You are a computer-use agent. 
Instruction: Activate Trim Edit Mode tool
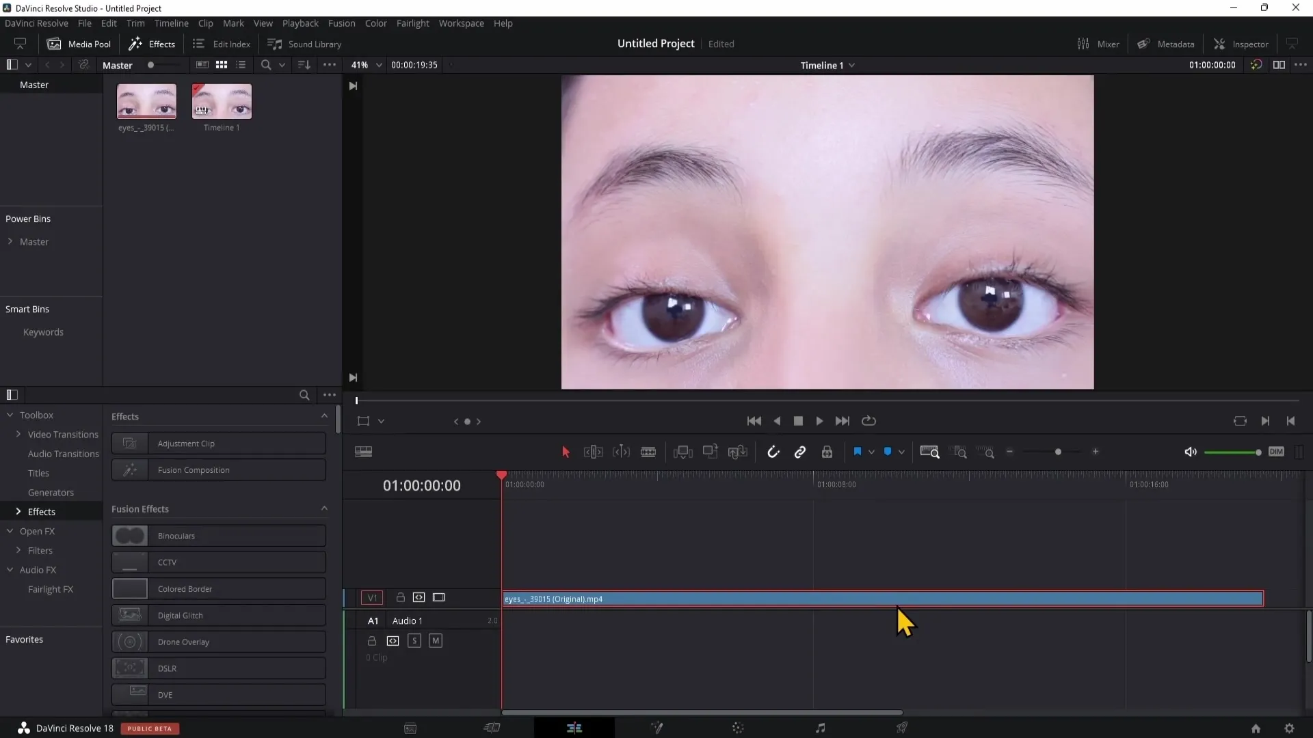pyautogui.click(x=593, y=452)
